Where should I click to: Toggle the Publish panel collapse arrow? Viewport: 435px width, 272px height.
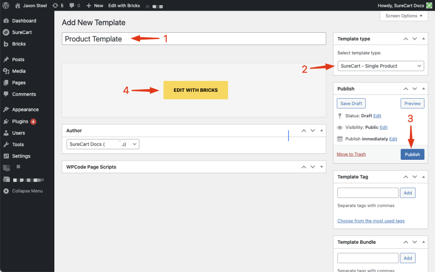423,89
